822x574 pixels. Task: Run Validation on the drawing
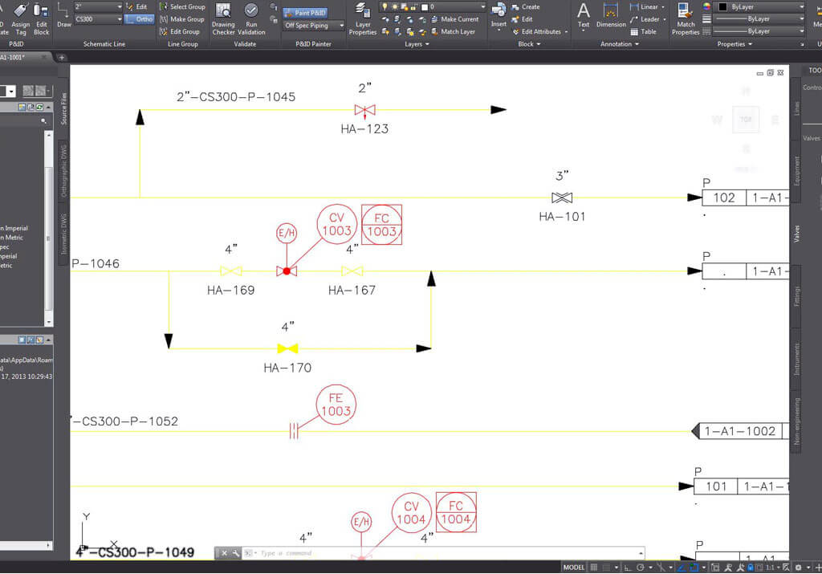pyautogui.click(x=251, y=19)
